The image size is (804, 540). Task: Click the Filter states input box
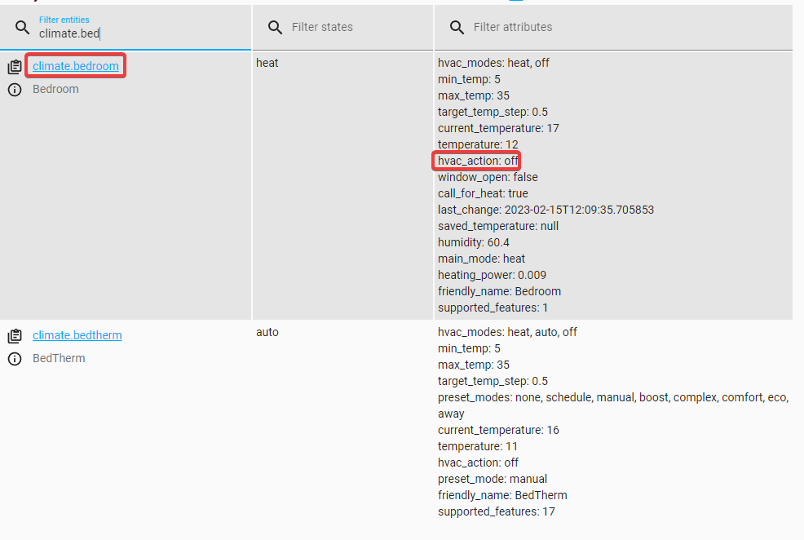coord(342,27)
